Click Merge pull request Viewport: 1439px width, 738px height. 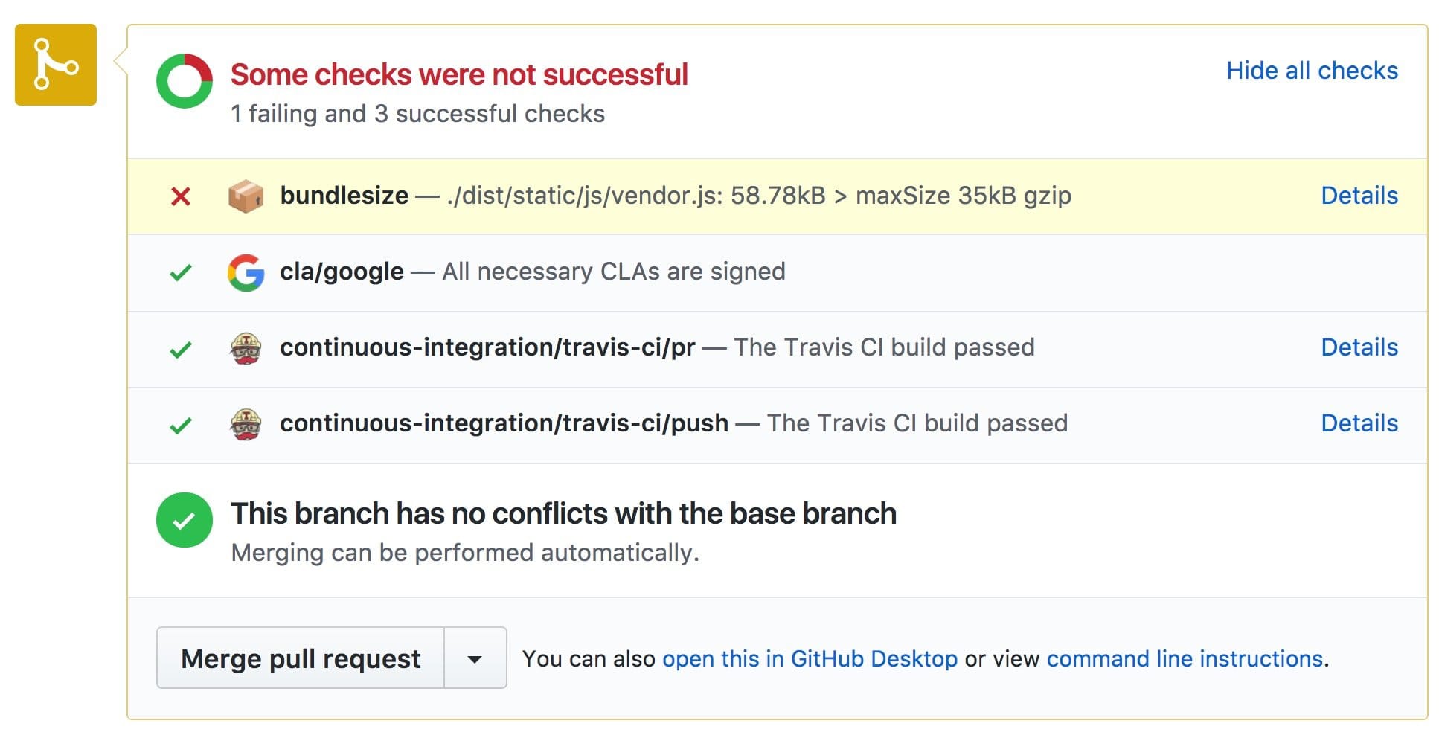(x=301, y=658)
